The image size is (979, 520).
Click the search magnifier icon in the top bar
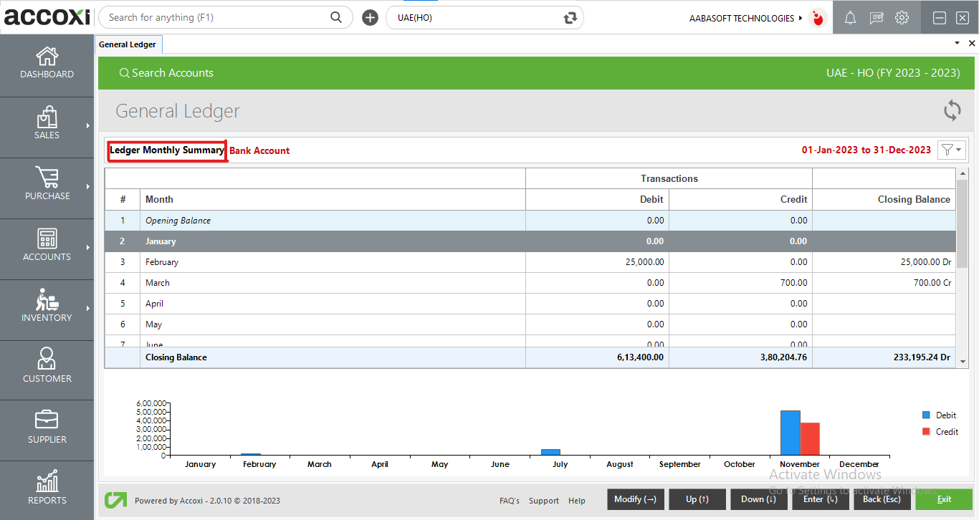pyautogui.click(x=336, y=17)
